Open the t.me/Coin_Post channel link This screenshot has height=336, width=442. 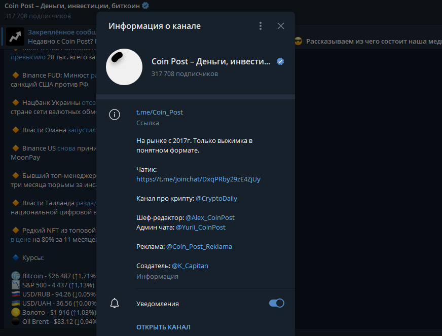pyautogui.click(x=159, y=112)
